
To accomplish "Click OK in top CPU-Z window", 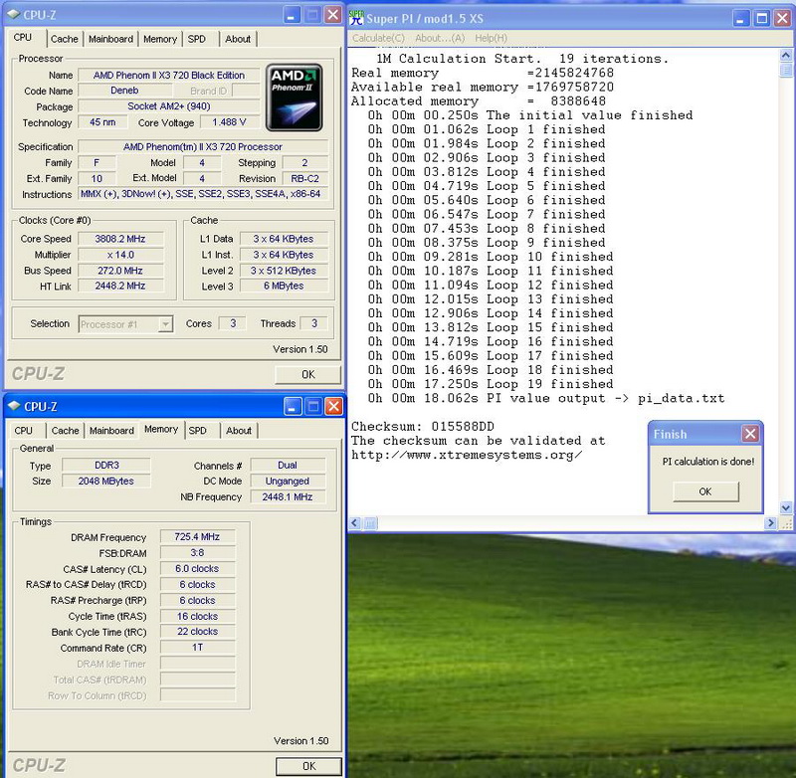I will [x=308, y=374].
